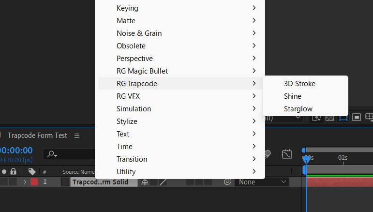Click the 02s mark on time ruler
373x212 pixels.
[343, 157]
